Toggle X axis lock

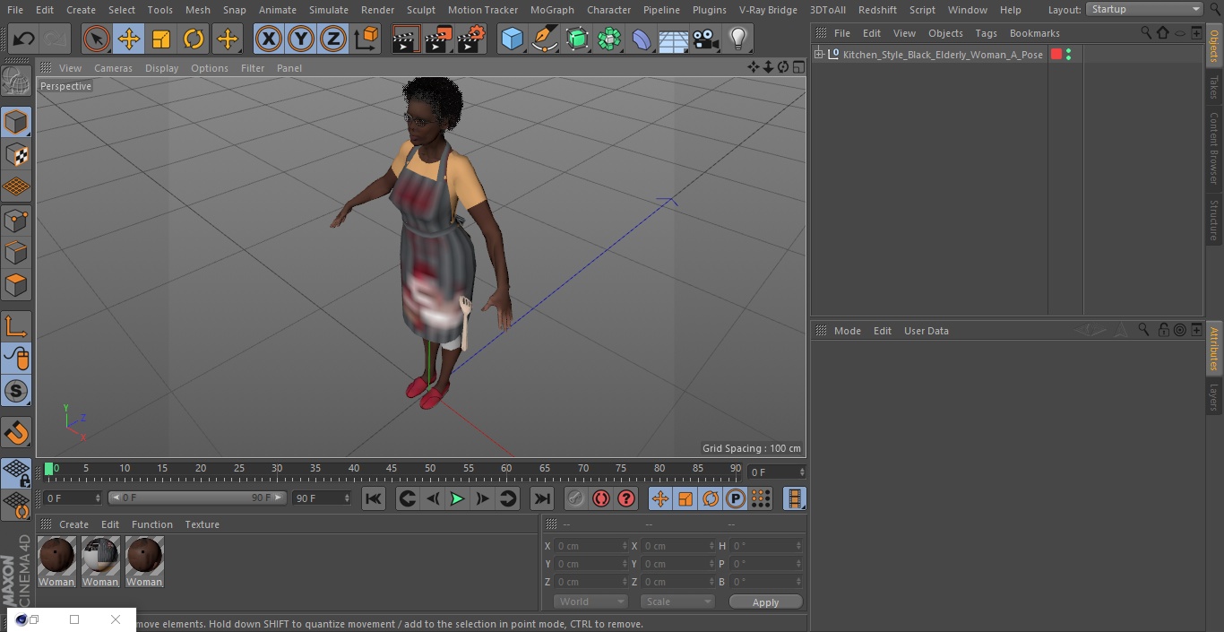click(x=268, y=39)
